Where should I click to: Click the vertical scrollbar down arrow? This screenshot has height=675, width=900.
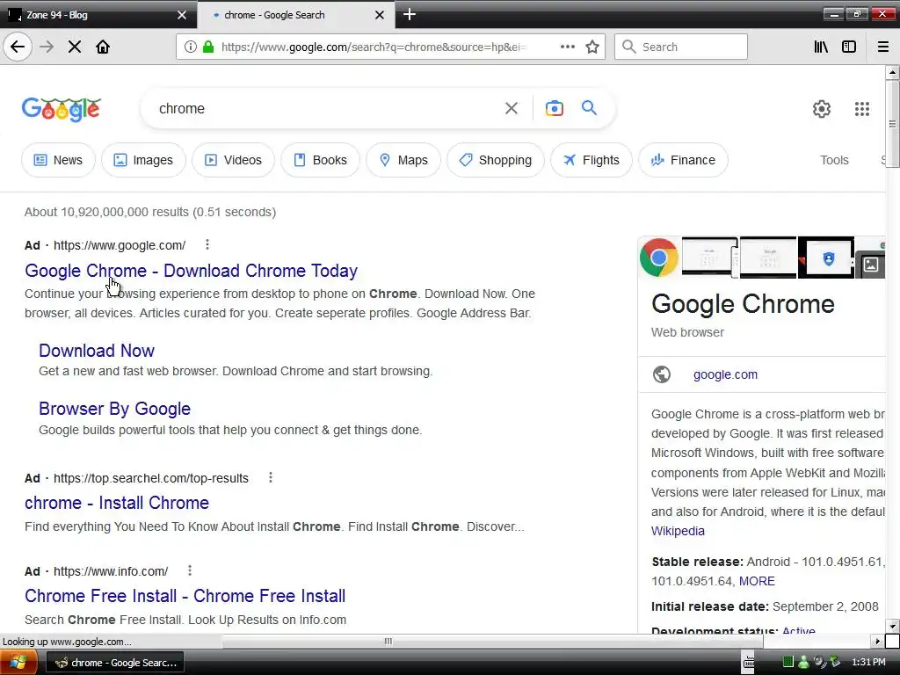(892, 626)
